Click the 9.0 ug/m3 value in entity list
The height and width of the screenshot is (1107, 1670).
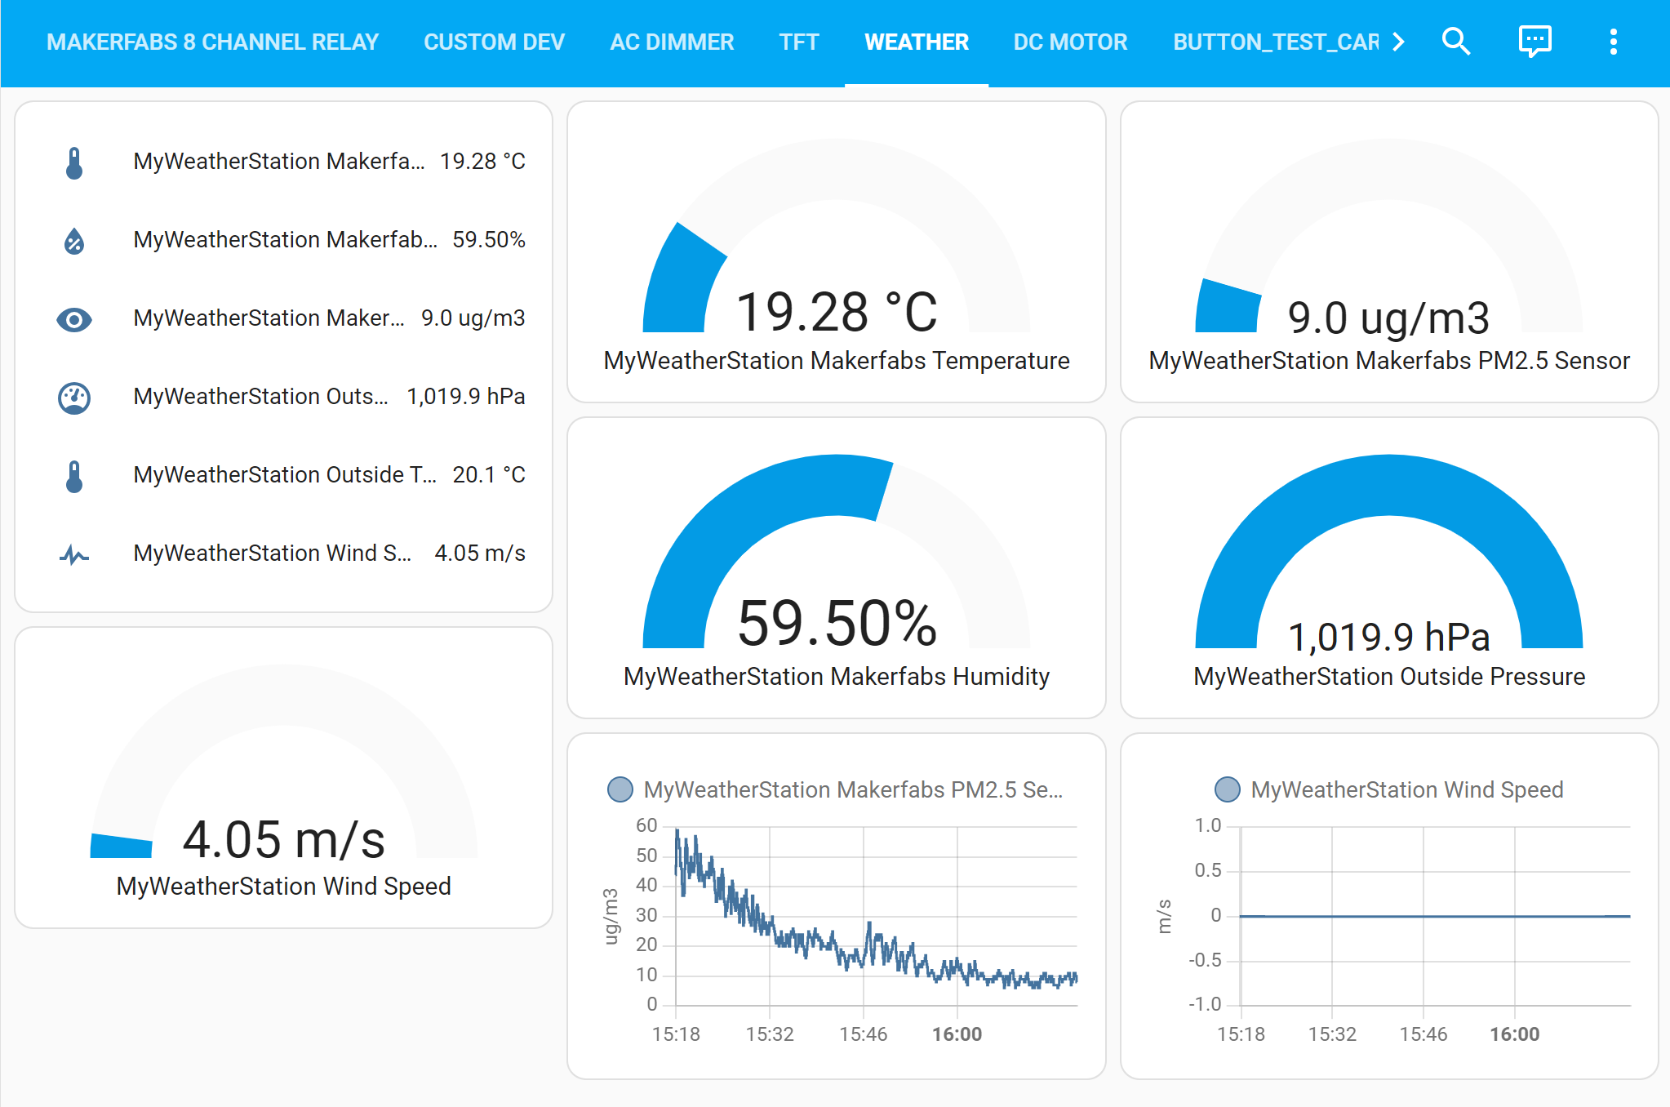click(473, 318)
